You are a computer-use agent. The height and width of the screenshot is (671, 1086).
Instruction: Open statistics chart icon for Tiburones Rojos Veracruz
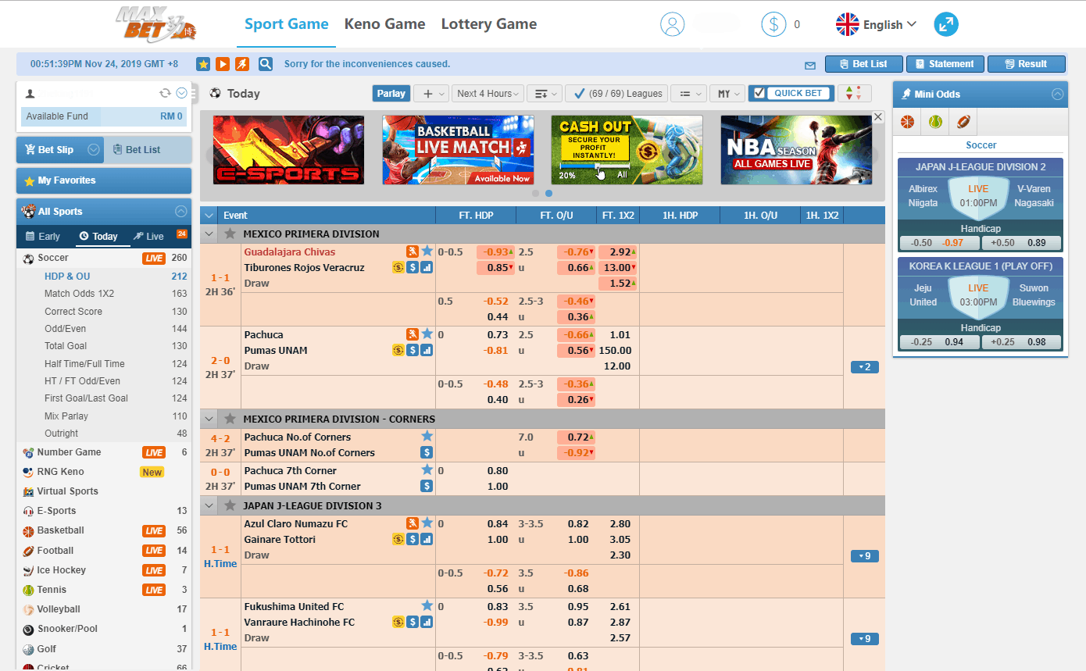pyautogui.click(x=427, y=267)
